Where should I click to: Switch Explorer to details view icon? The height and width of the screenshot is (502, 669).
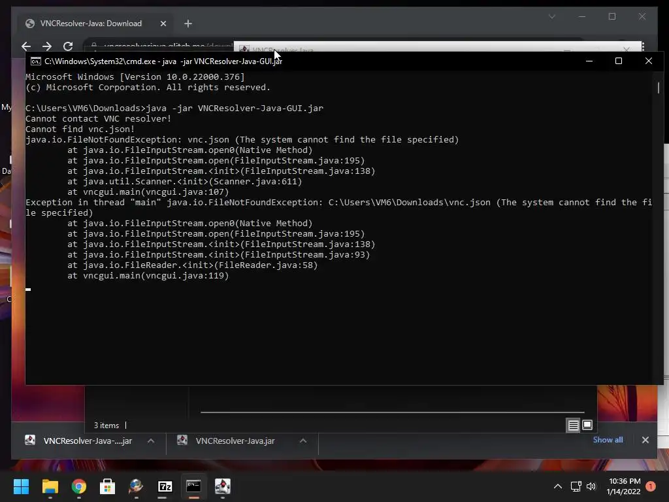(573, 425)
